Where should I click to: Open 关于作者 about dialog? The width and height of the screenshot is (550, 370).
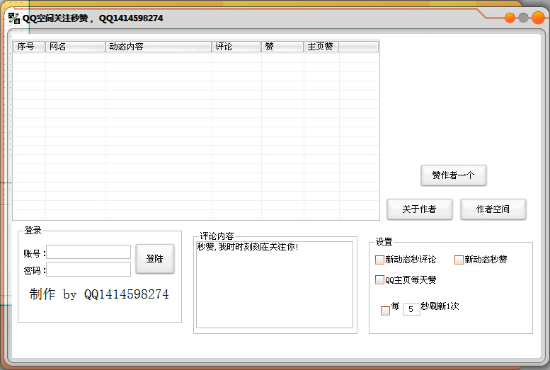419,209
